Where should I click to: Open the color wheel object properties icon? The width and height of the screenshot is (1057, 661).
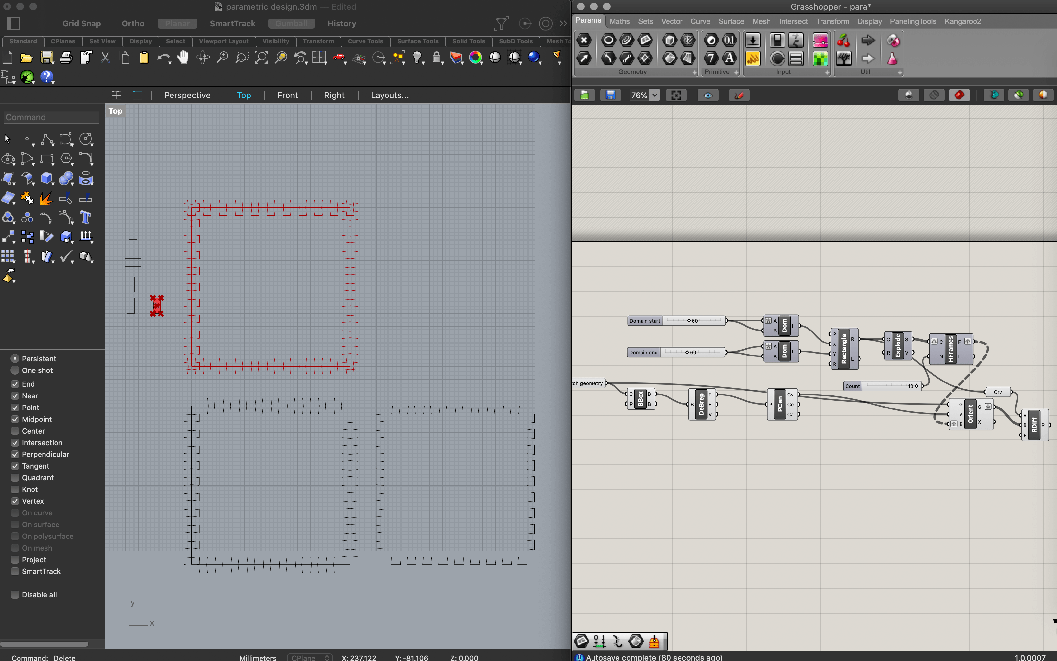tap(476, 57)
